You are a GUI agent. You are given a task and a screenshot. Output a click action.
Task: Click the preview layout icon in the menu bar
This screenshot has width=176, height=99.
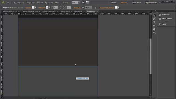(87, 2)
